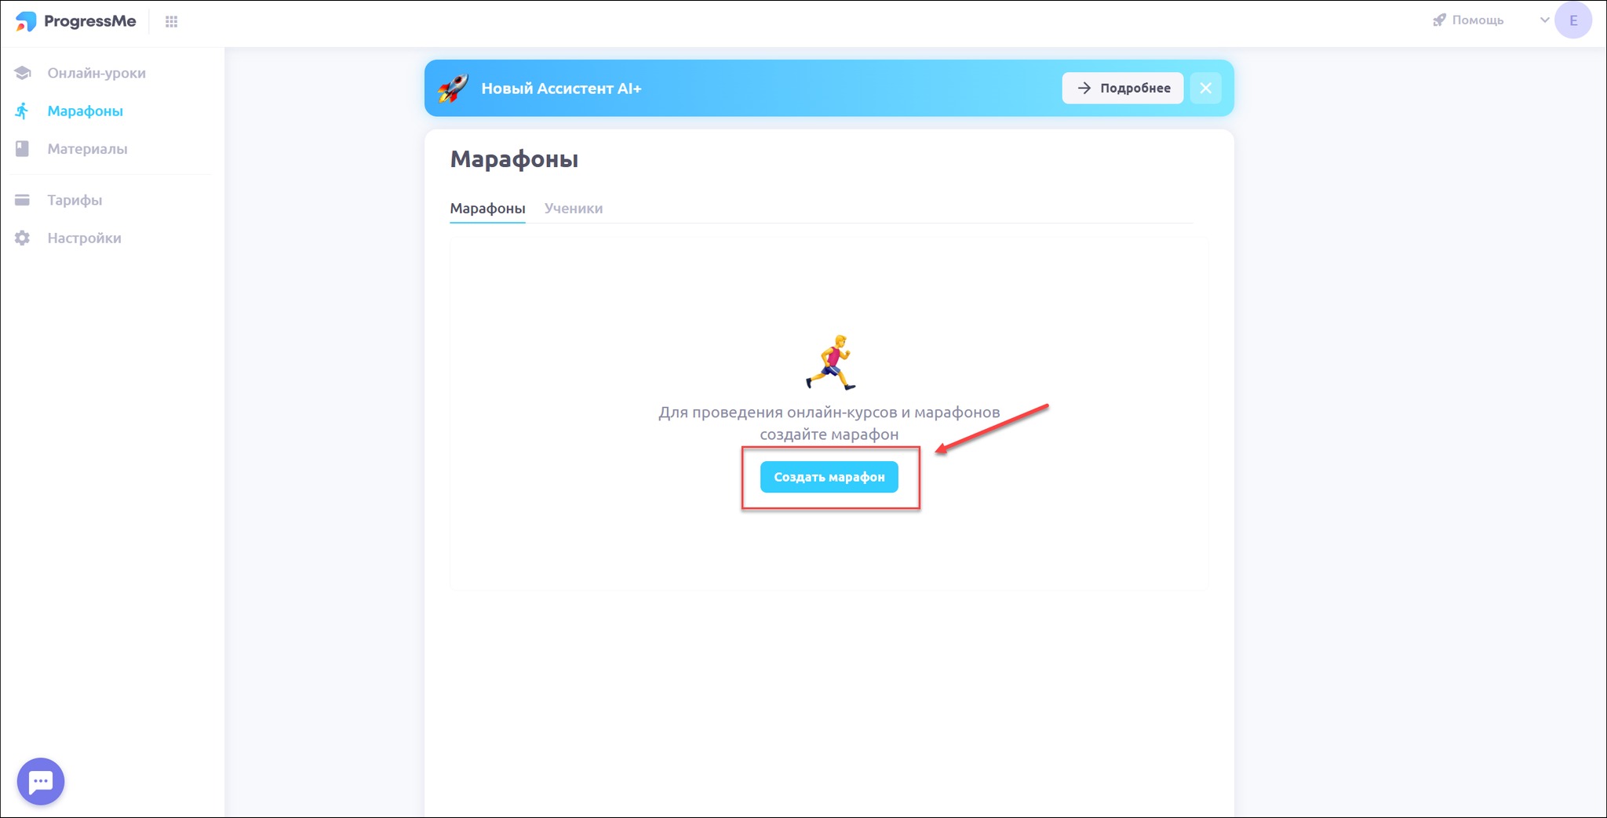
Task: Close the AI assistant banner
Action: point(1206,89)
